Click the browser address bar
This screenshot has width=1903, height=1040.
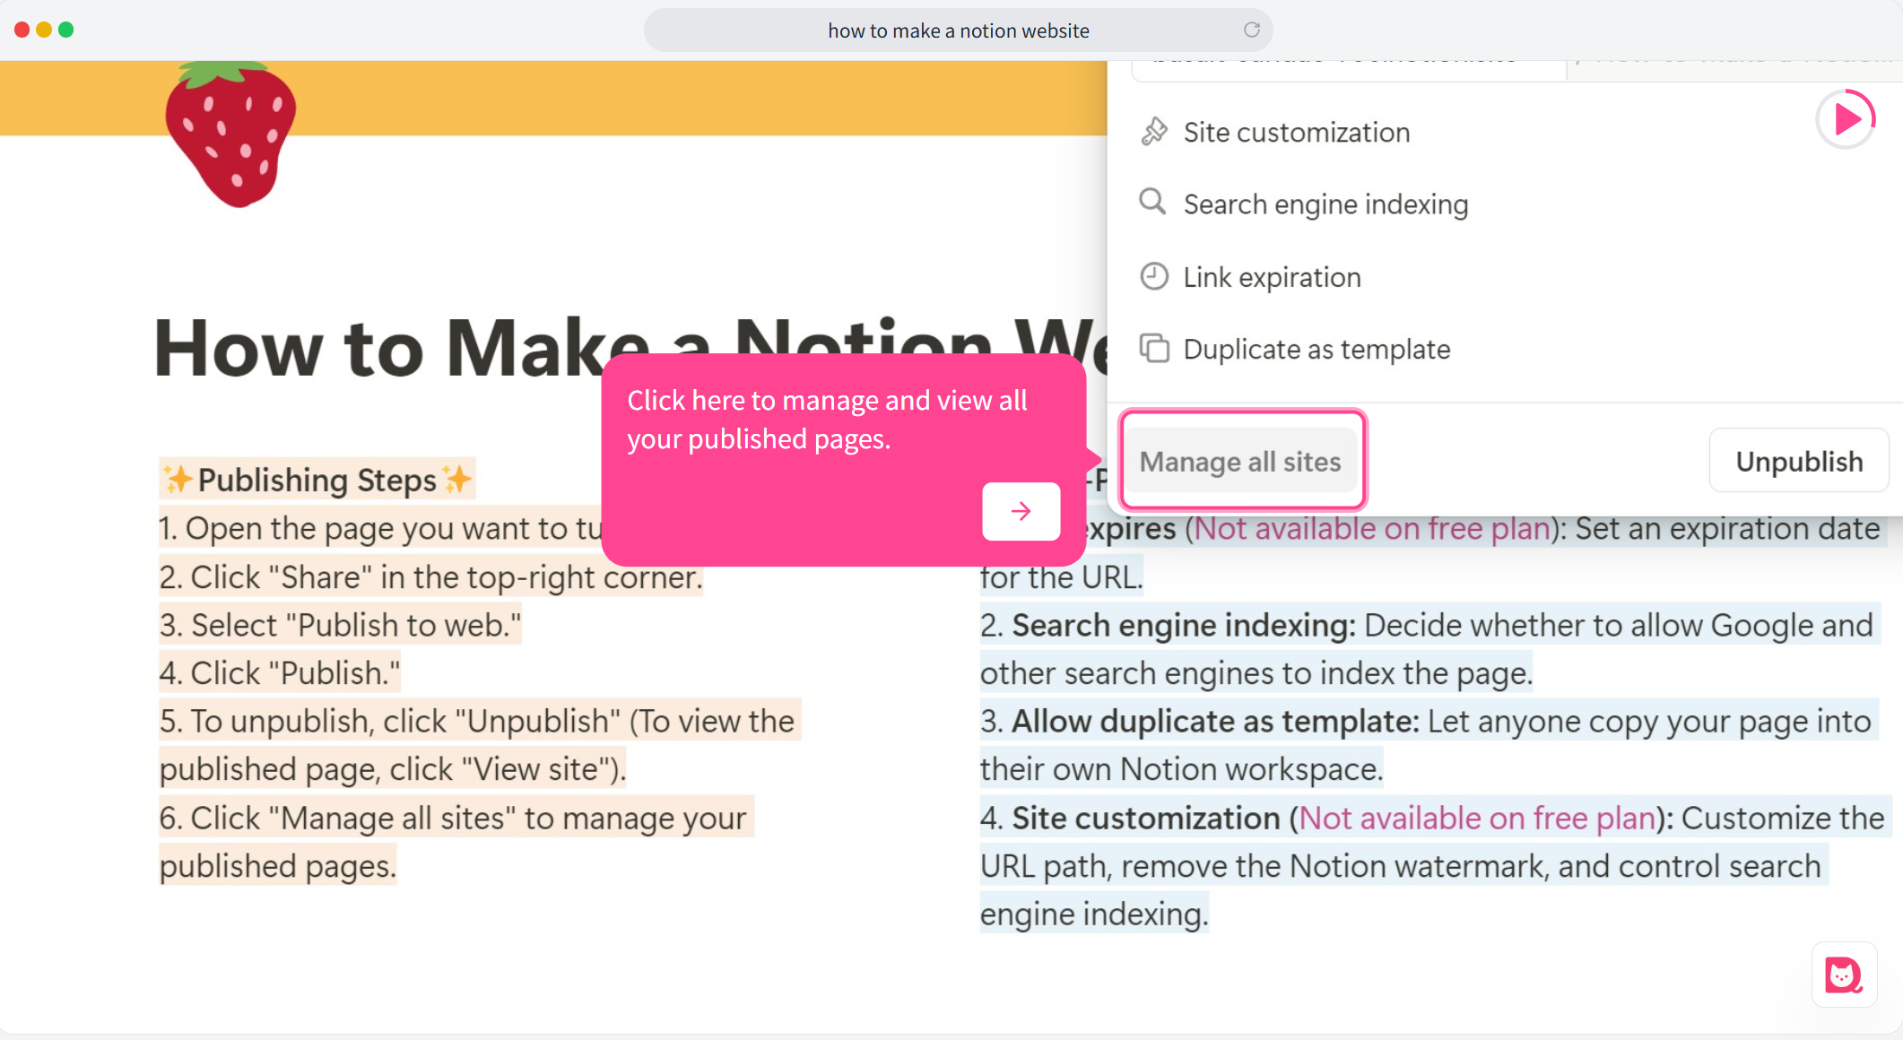pos(958,30)
